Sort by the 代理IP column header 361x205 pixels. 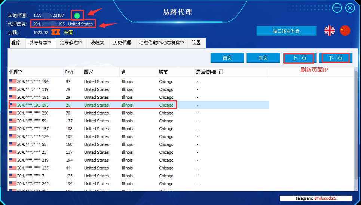click(x=36, y=72)
